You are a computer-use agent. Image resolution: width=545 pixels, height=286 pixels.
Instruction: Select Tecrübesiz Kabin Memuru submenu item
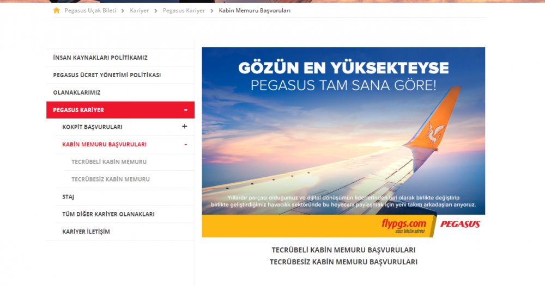point(111,179)
